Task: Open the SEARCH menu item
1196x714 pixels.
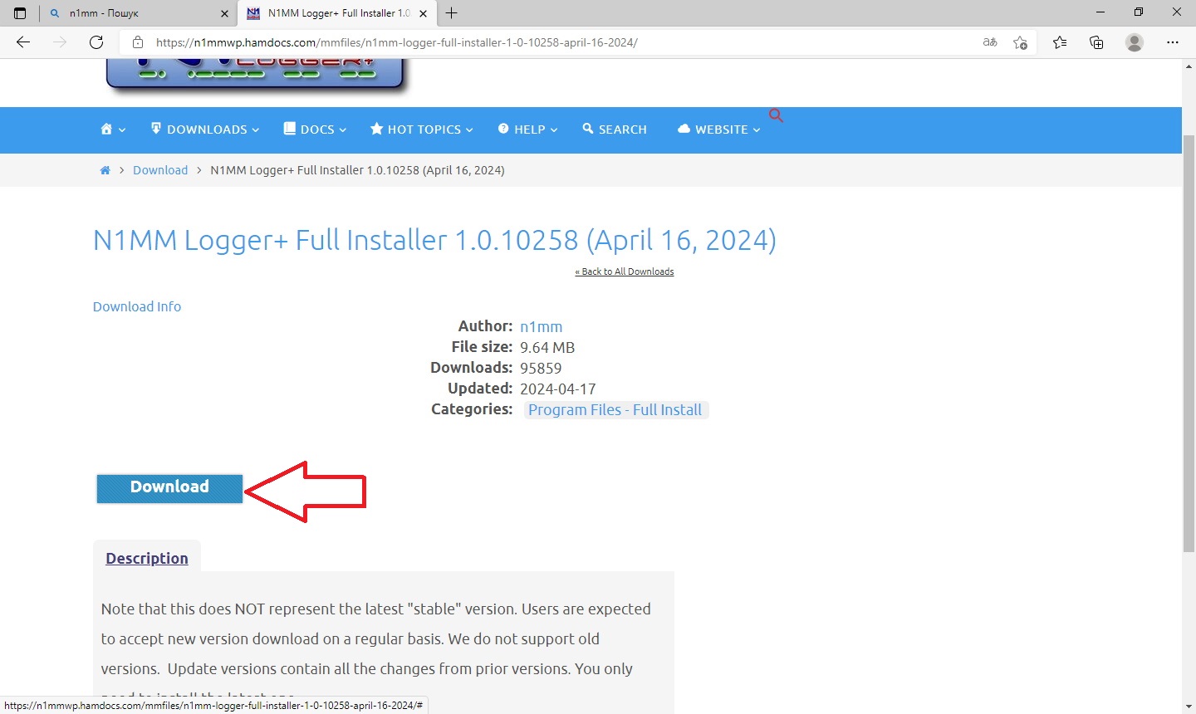Action: point(615,130)
